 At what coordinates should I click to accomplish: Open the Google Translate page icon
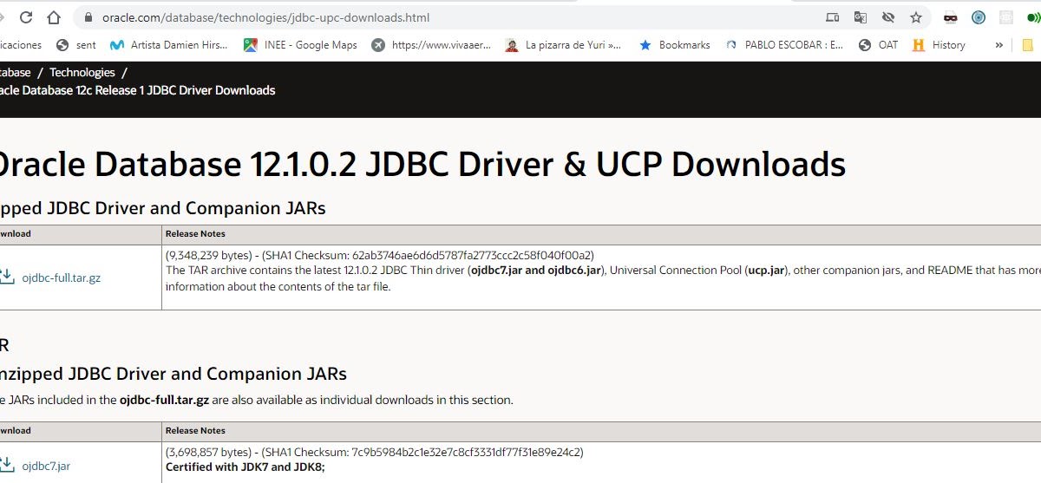click(860, 17)
